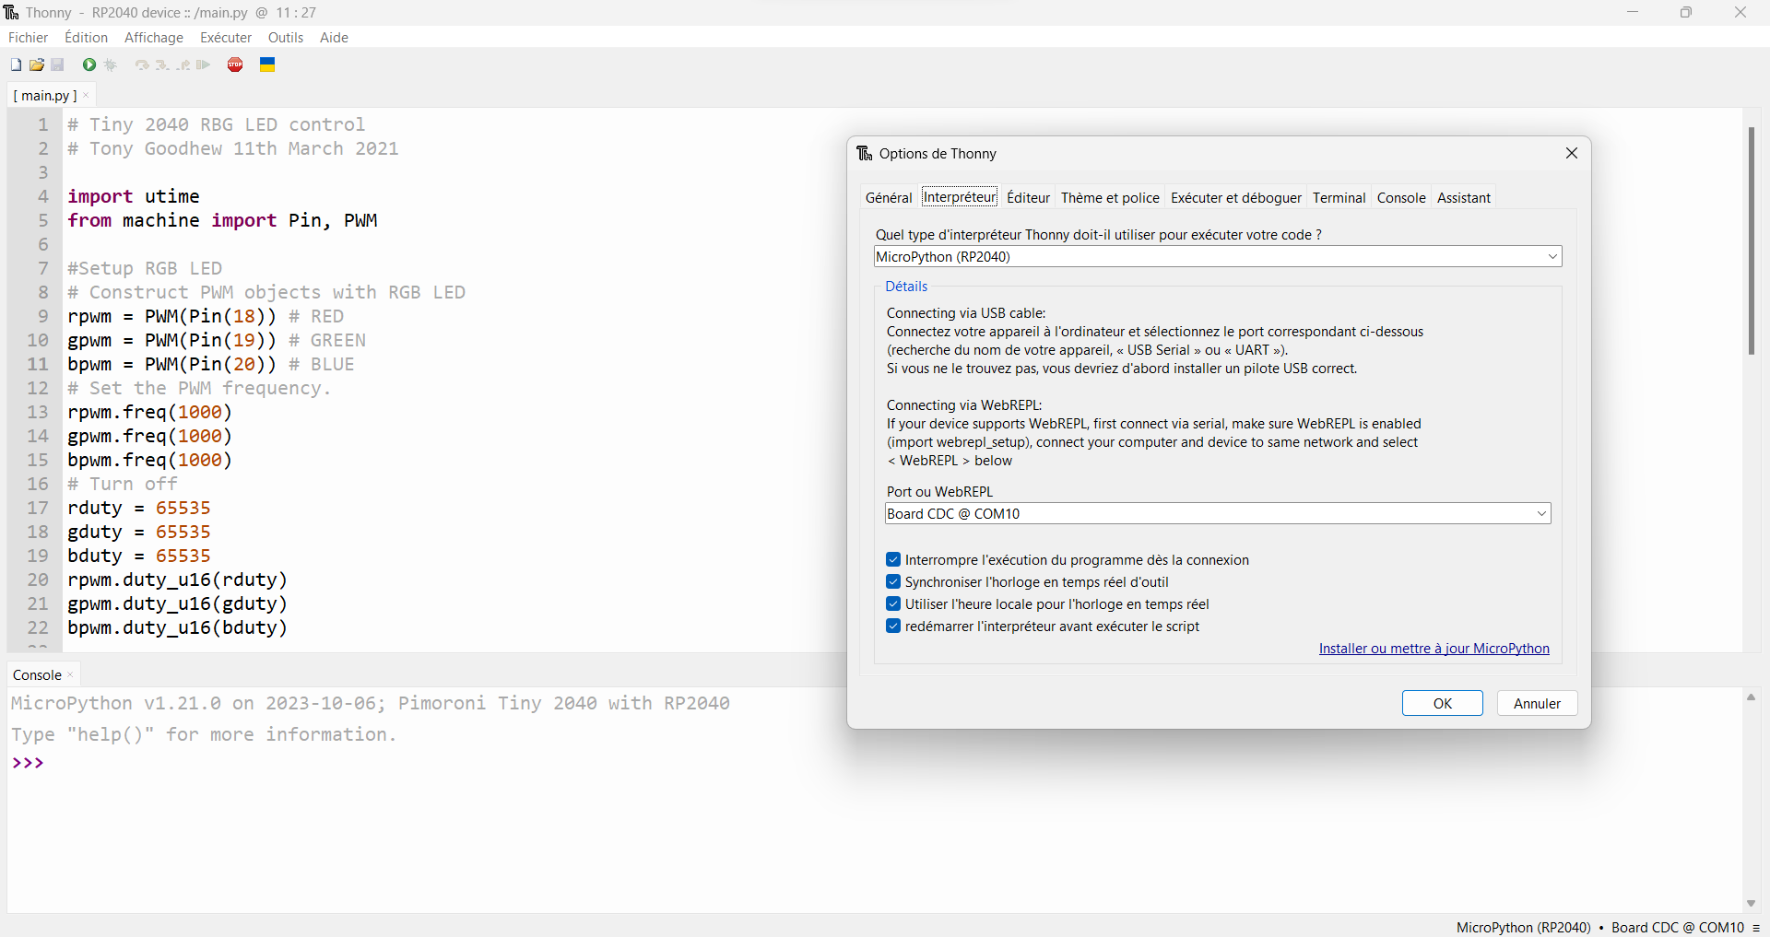This screenshot has width=1770, height=937.
Task: Close the Console panel tab
Action: pyautogui.click(x=70, y=674)
